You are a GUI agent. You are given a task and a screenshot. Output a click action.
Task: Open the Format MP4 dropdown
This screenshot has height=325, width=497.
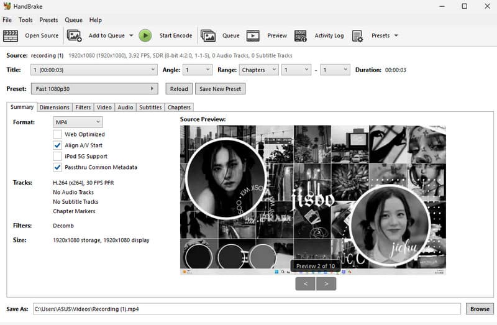(78, 122)
